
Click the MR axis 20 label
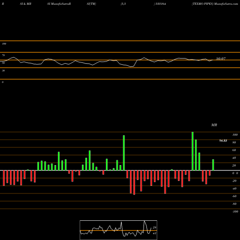pyautogui.click(x=234, y=166)
